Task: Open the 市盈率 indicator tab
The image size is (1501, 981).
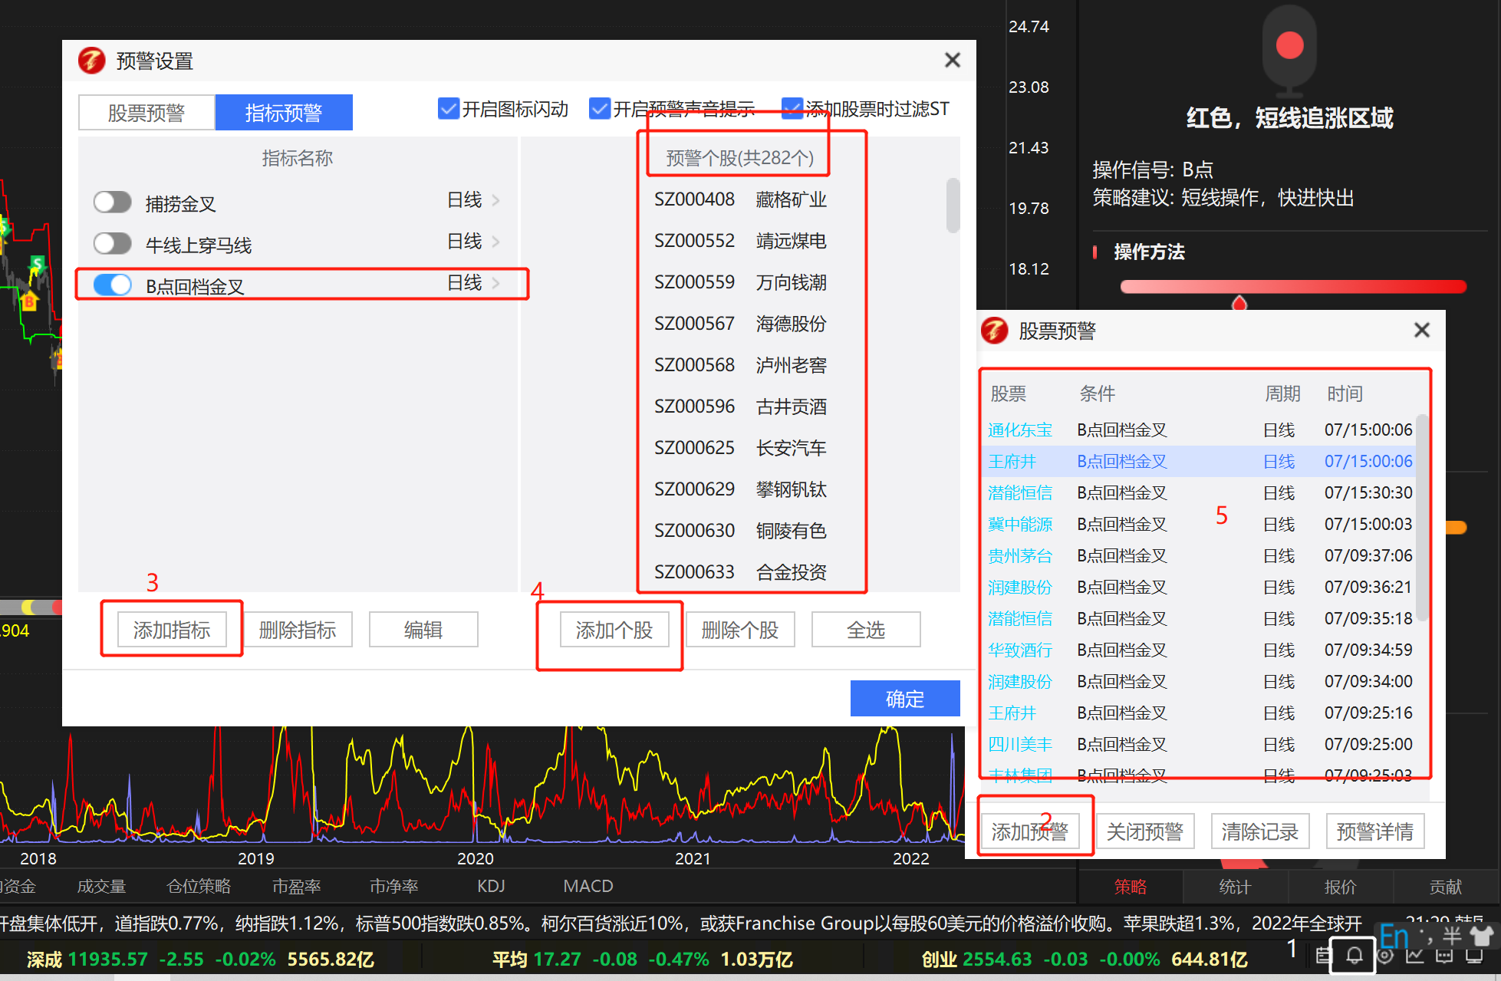Action: (x=297, y=886)
